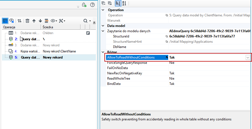This screenshot has width=252, height=129.
Task: Click the link icon beside the Operation value
Action: coord(167,15)
